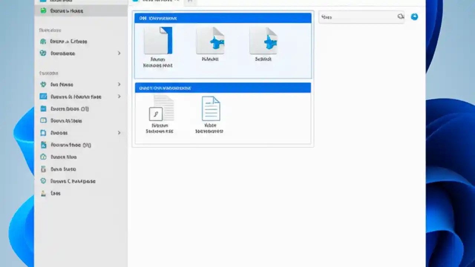Image resolution: width=475 pixels, height=267 pixels.
Task: Expand the second sidebar item's chevron
Action: pyautogui.click(x=119, y=53)
